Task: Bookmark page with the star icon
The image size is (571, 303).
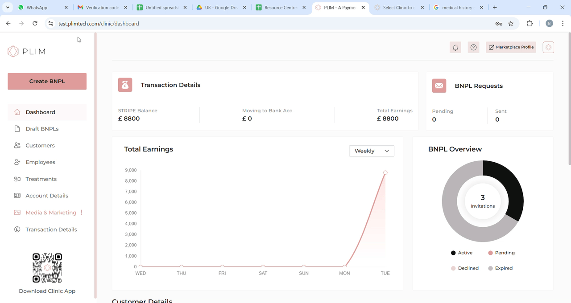Action: point(511,24)
